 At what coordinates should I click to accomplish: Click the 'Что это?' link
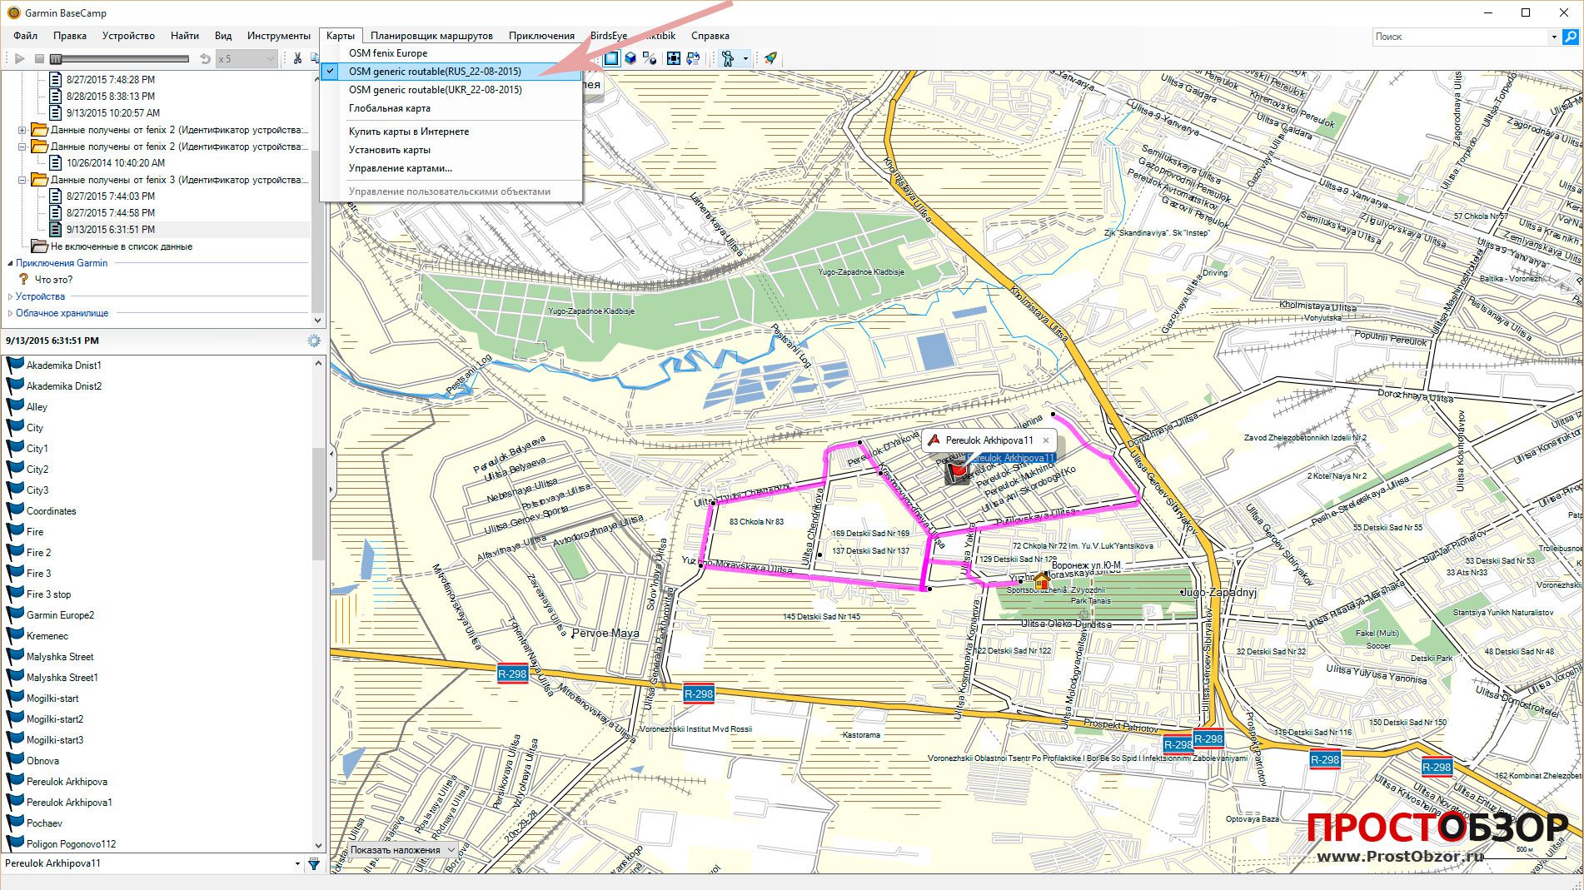tap(53, 280)
